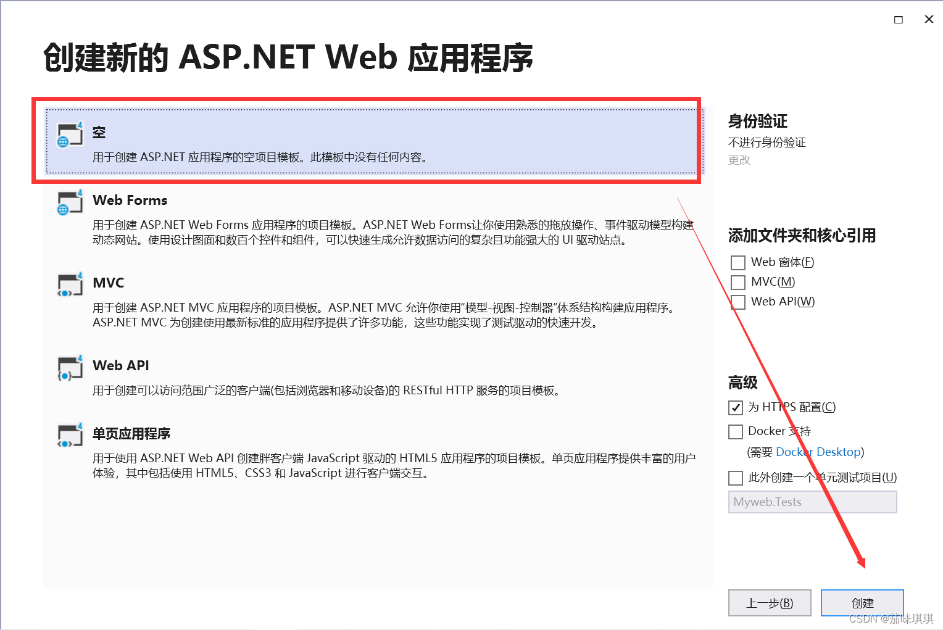Uncheck 为 HTTPS 配置(C) checkbox
The width and height of the screenshot is (943, 630).
coord(736,408)
